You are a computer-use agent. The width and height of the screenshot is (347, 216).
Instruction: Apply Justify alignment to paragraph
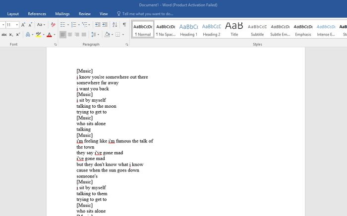pos(84,35)
